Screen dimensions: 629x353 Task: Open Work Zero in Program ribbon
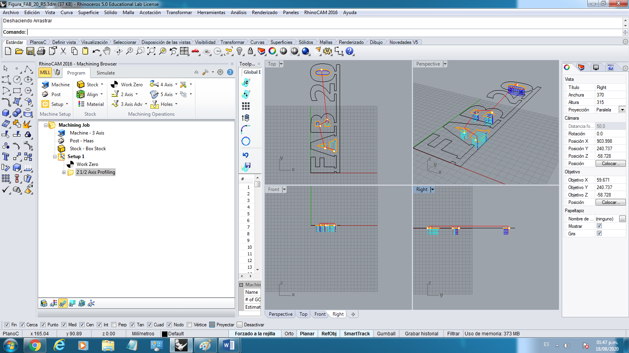point(127,84)
